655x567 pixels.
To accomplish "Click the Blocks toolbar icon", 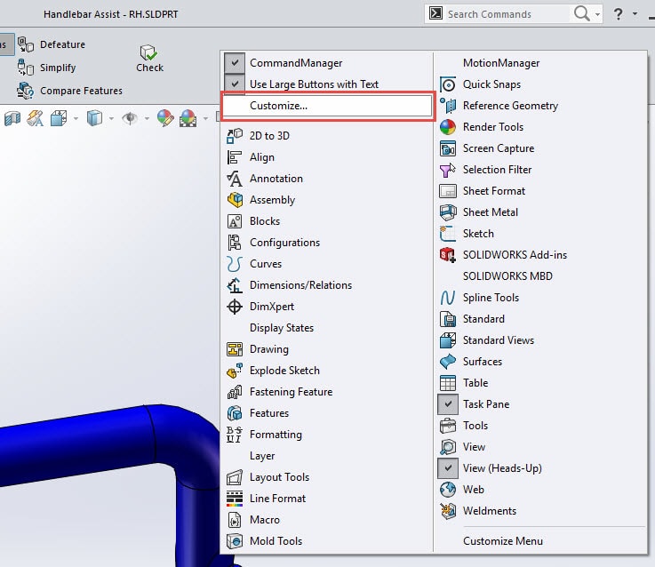I will [235, 221].
